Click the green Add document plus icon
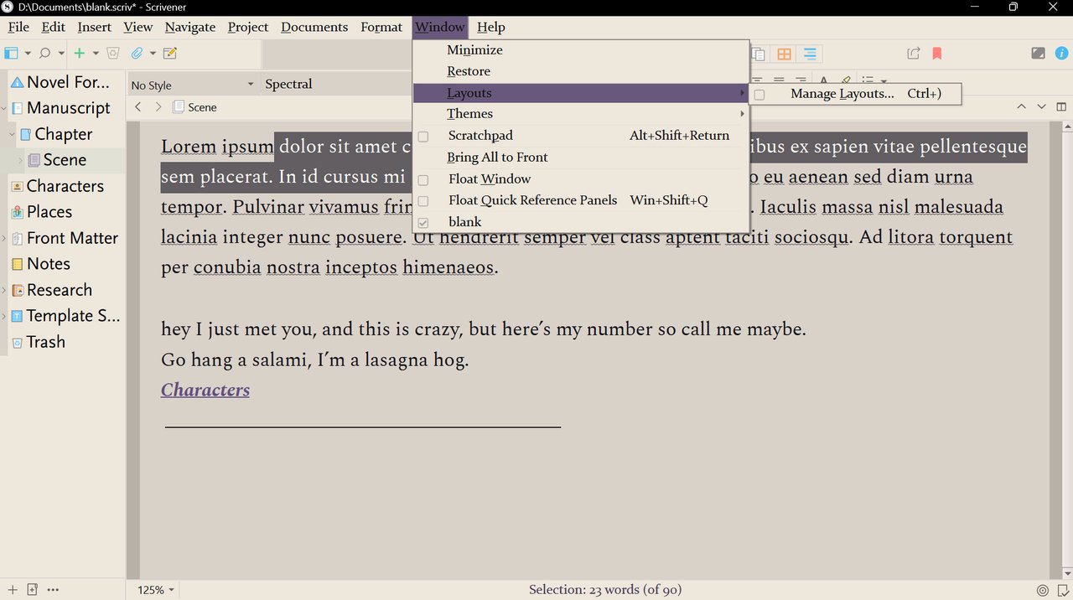This screenshot has height=600, width=1073. (x=80, y=53)
